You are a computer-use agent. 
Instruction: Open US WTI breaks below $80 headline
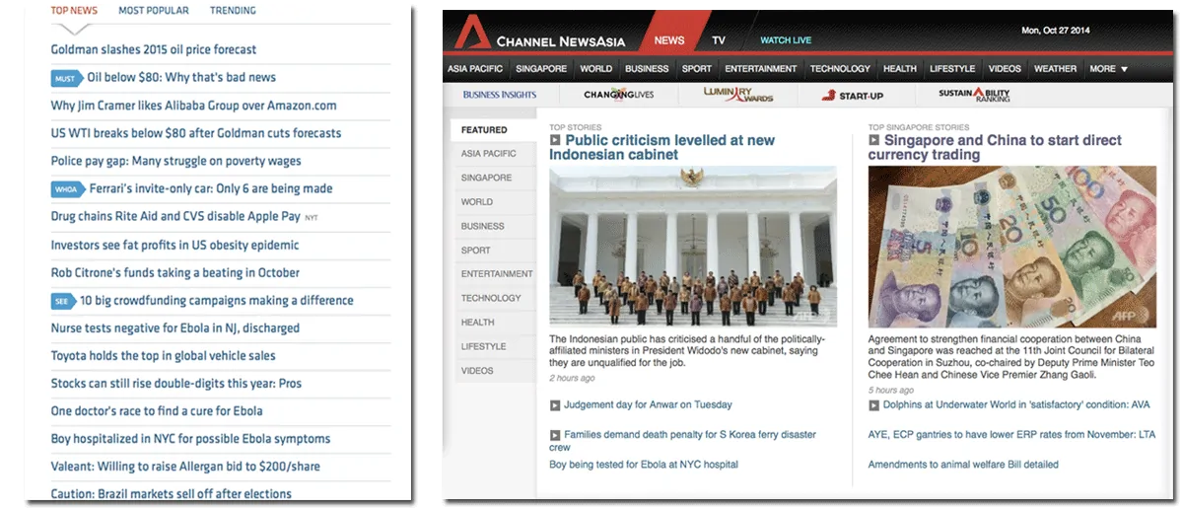196,133
